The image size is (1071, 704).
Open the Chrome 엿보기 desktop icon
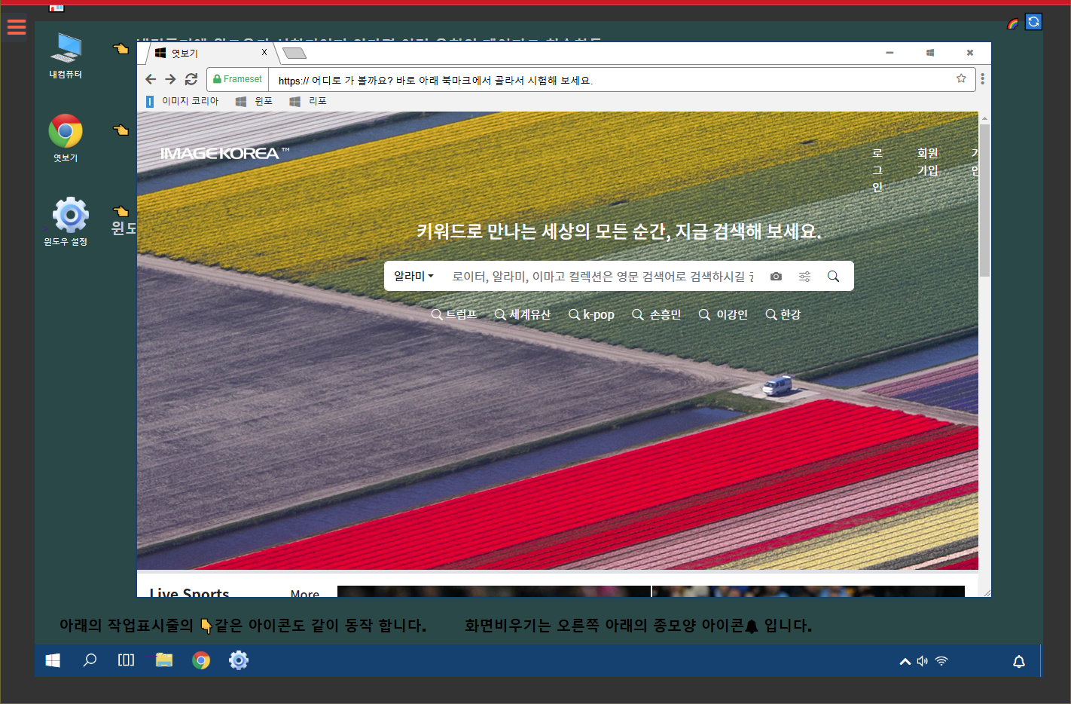(x=66, y=138)
